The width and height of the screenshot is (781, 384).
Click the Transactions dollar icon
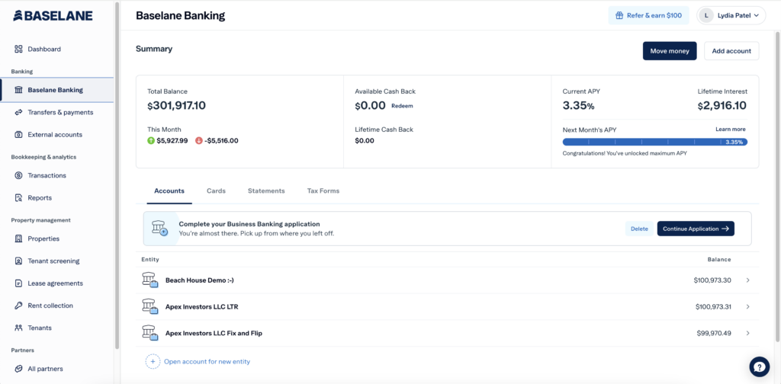pyautogui.click(x=18, y=175)
